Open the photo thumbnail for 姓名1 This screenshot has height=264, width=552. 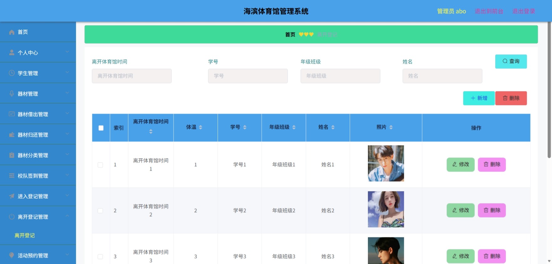click(x=386, y=163)
